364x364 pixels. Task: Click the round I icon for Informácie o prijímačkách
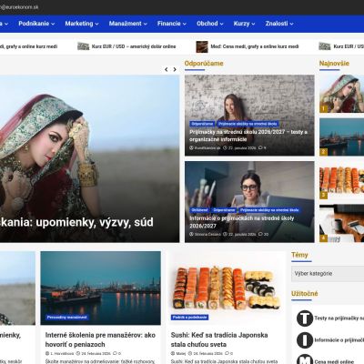tap(305, 340)
